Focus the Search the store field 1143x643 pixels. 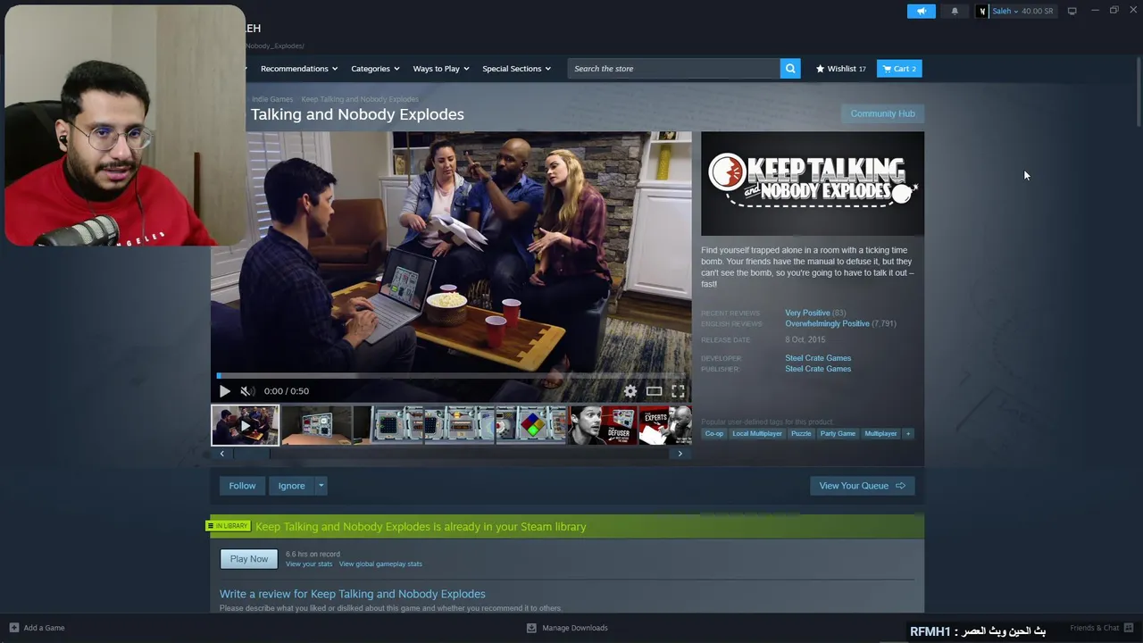tap(673, 69)
